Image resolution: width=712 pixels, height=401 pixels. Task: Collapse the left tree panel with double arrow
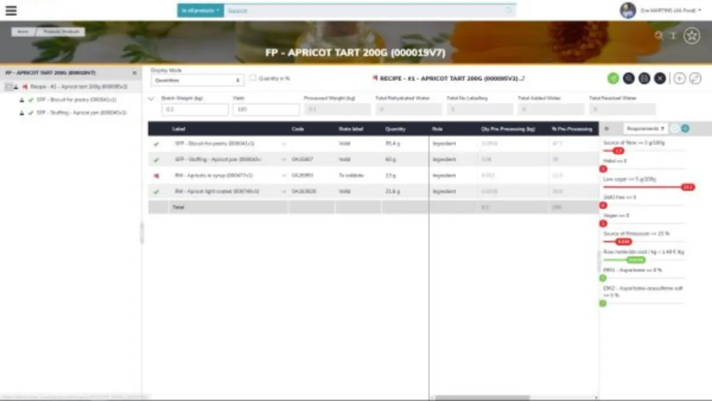tap(134, 73)
